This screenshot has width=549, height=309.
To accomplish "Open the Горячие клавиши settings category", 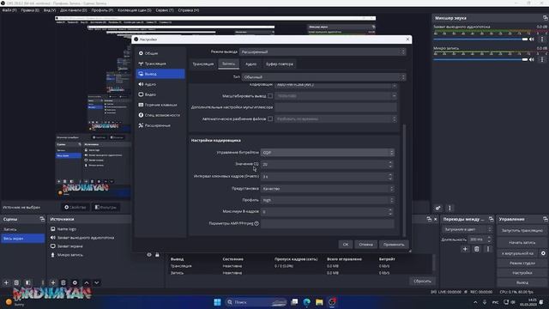I will tap(160, 105).
